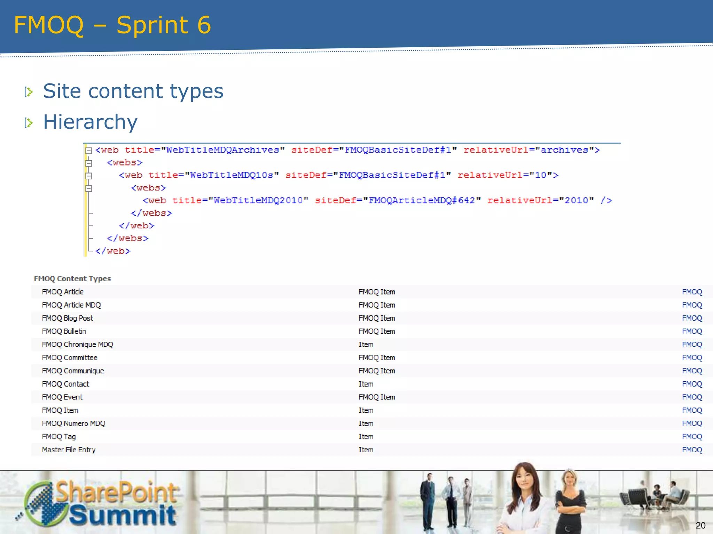
Task: Click FMOQ source link in FMOQ Committee row
Action: [x=692, y=358]
